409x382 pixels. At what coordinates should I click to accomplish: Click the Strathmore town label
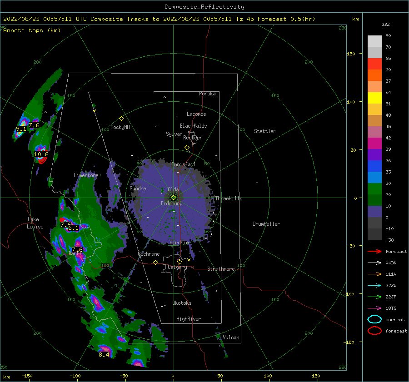tap(221, 269)
